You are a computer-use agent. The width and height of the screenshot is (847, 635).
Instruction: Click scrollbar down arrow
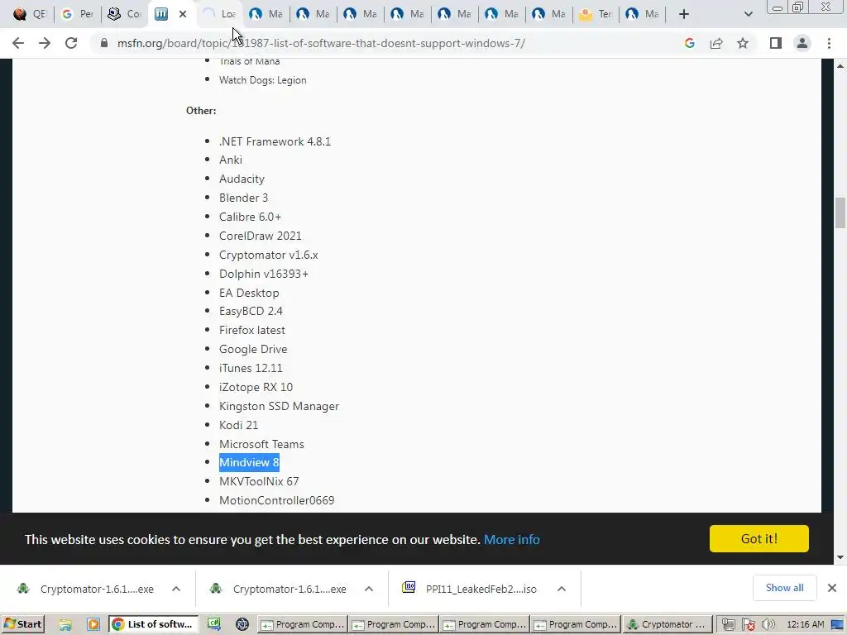coord(840,557)
